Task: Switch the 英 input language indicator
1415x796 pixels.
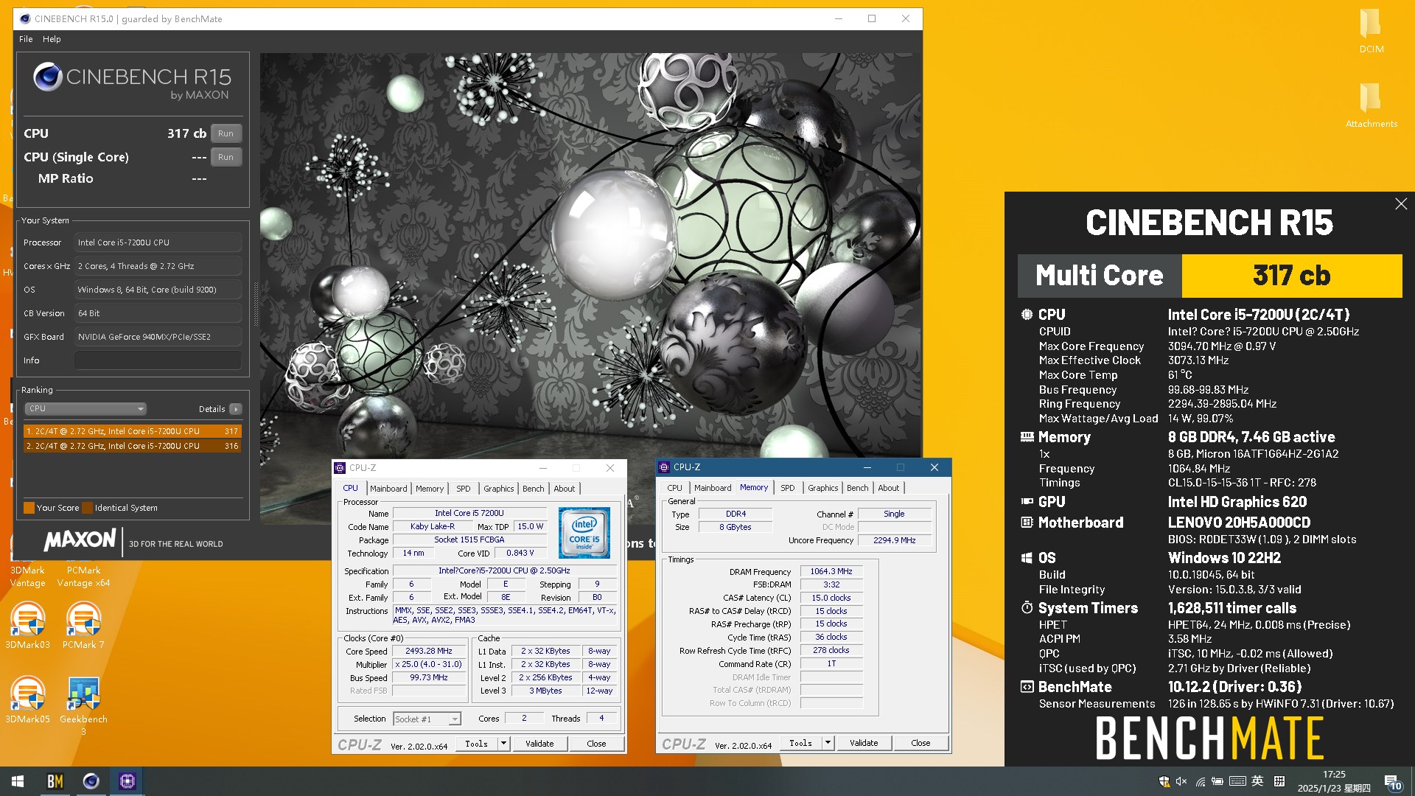Action: [1257, 781]
